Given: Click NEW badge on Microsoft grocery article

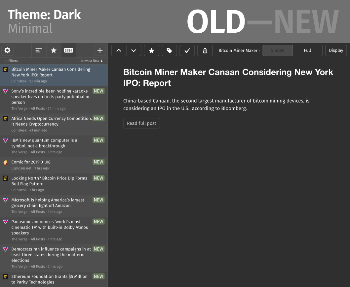Looking at the screenshot, I should 98,200.
